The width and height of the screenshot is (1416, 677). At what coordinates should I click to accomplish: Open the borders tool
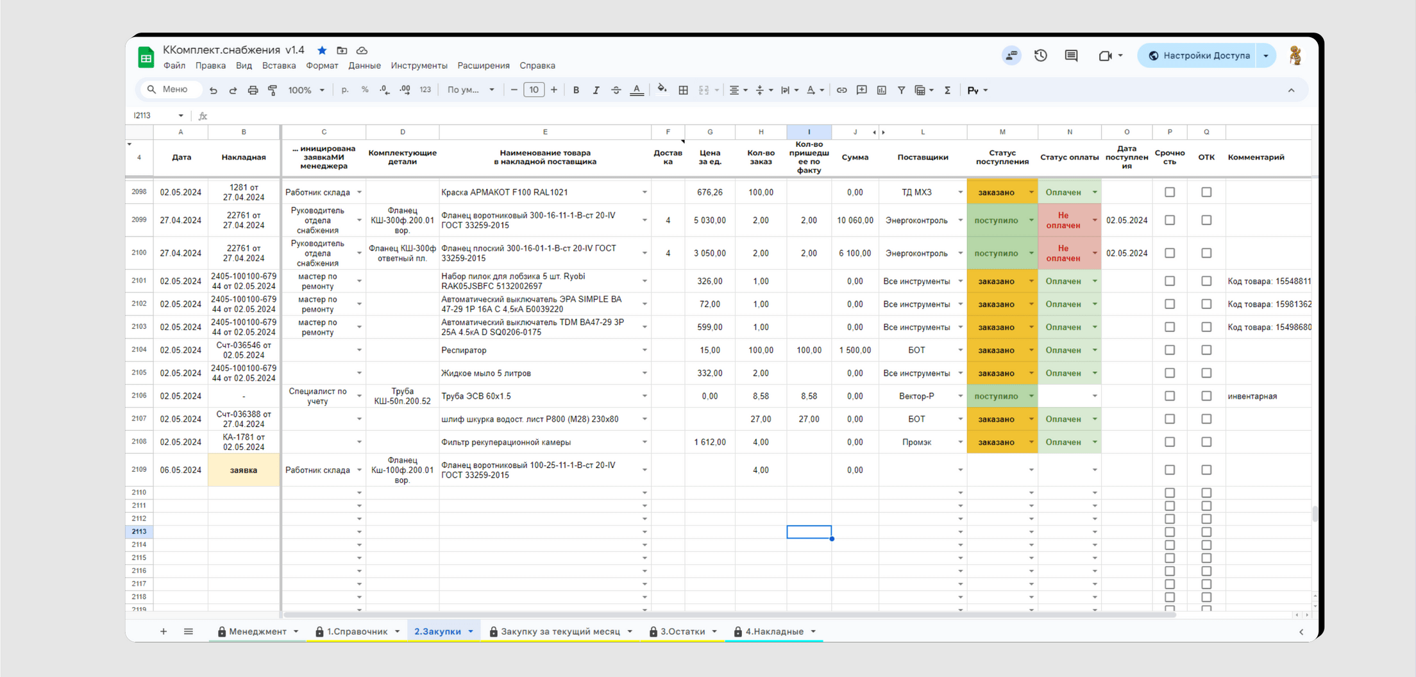click(x=684, y=90)
